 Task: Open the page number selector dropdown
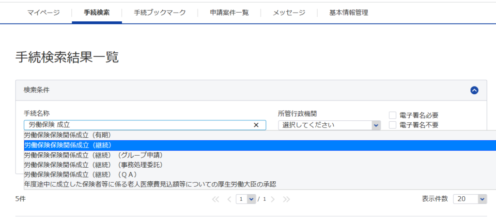coord(246,199)
